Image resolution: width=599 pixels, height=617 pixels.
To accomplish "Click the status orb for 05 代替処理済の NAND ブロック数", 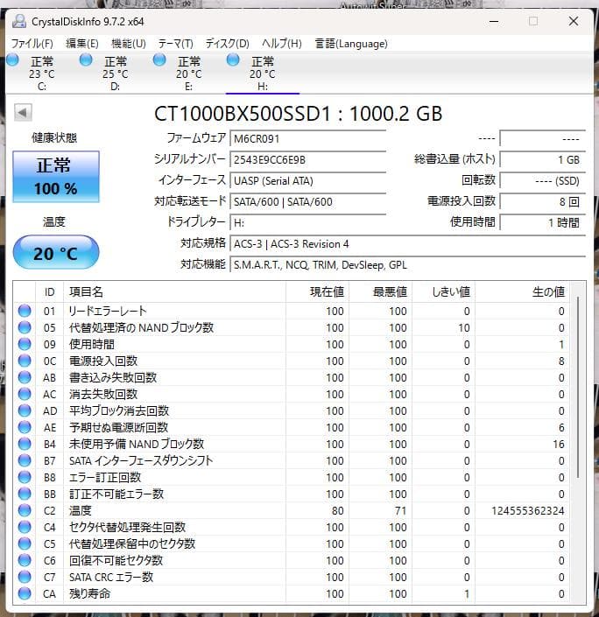I will pyautogui.click(x=25, y=327).
